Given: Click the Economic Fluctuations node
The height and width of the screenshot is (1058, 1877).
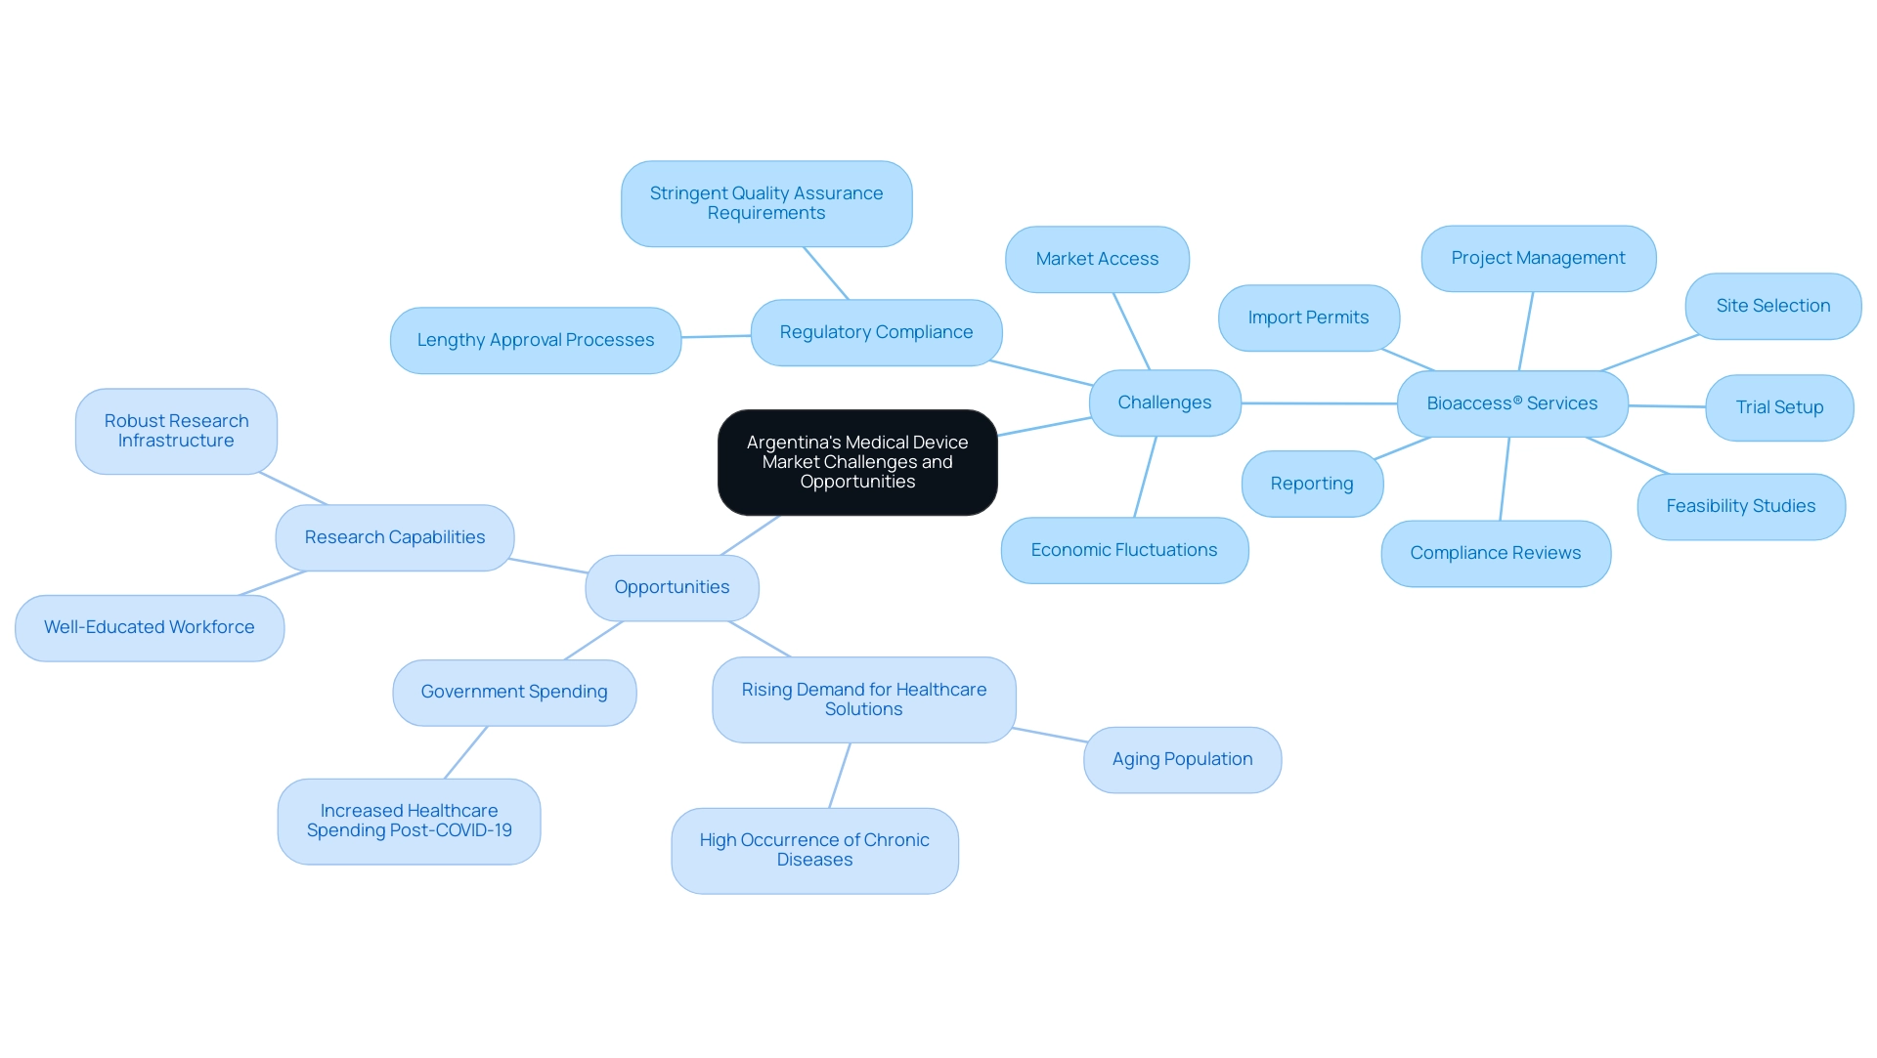Looking at the screenshot, I should [1124, 549].
